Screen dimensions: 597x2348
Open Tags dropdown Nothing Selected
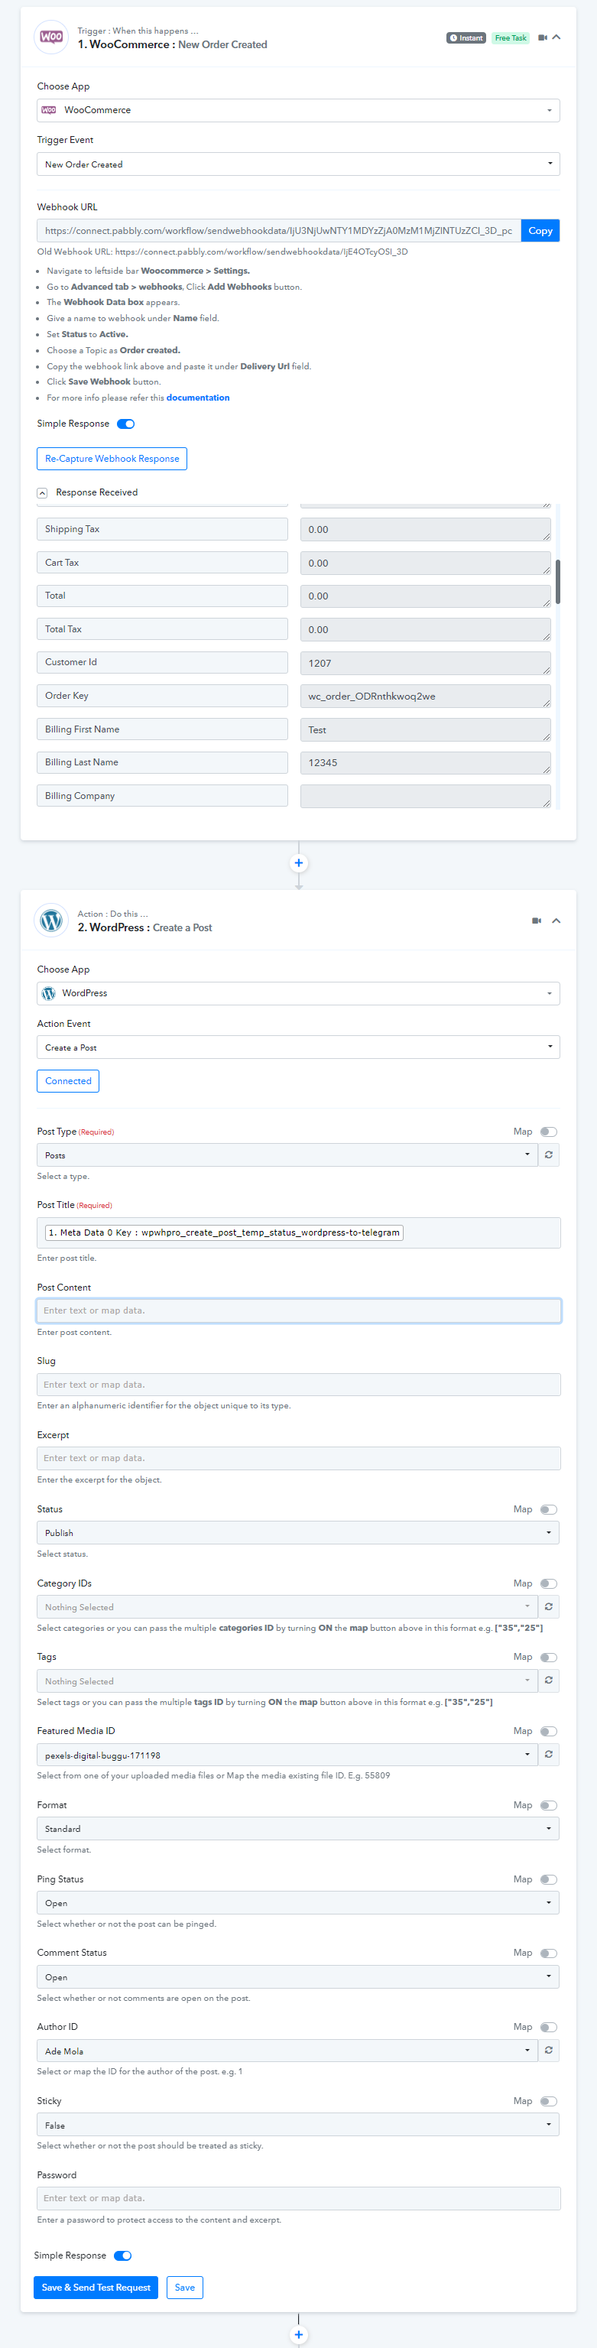287,1681
